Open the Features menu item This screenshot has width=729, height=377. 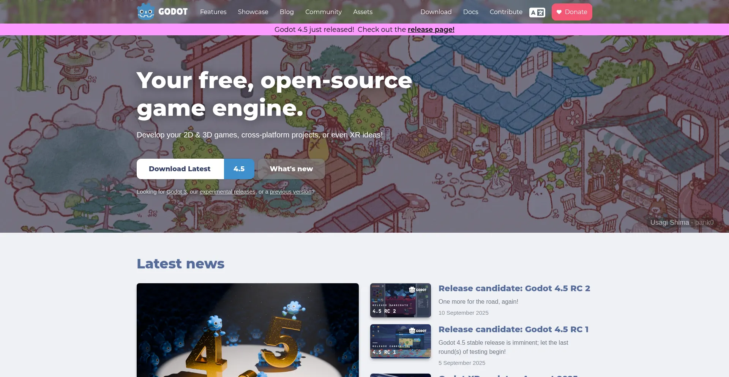(x=213, y=12)
